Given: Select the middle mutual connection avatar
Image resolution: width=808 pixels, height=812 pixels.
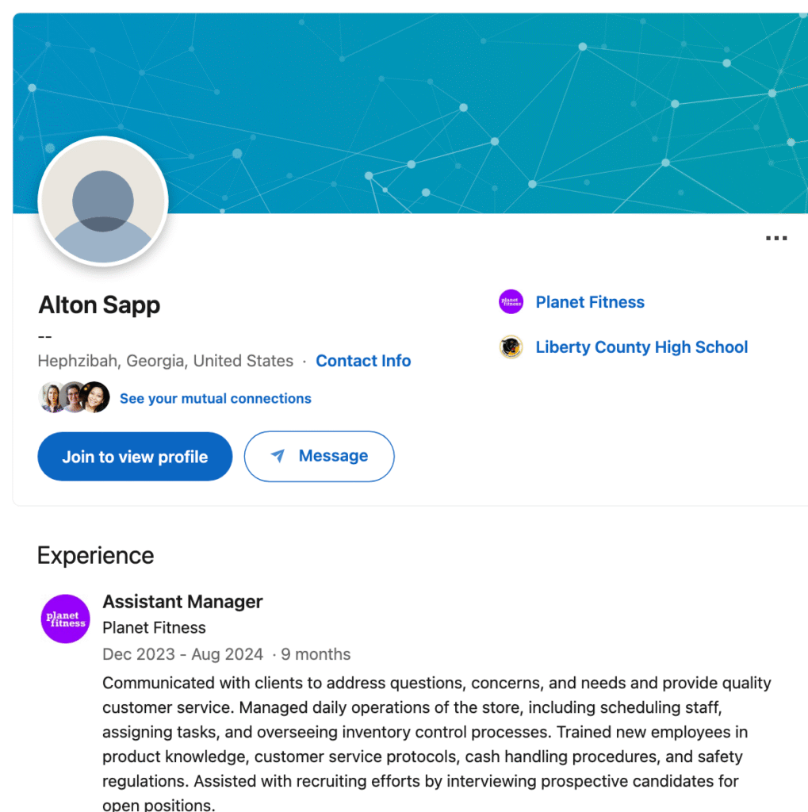Looking at the screenshot, I should [74, 397].
